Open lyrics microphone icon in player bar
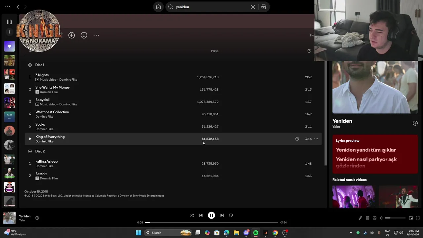 point(360,218)
